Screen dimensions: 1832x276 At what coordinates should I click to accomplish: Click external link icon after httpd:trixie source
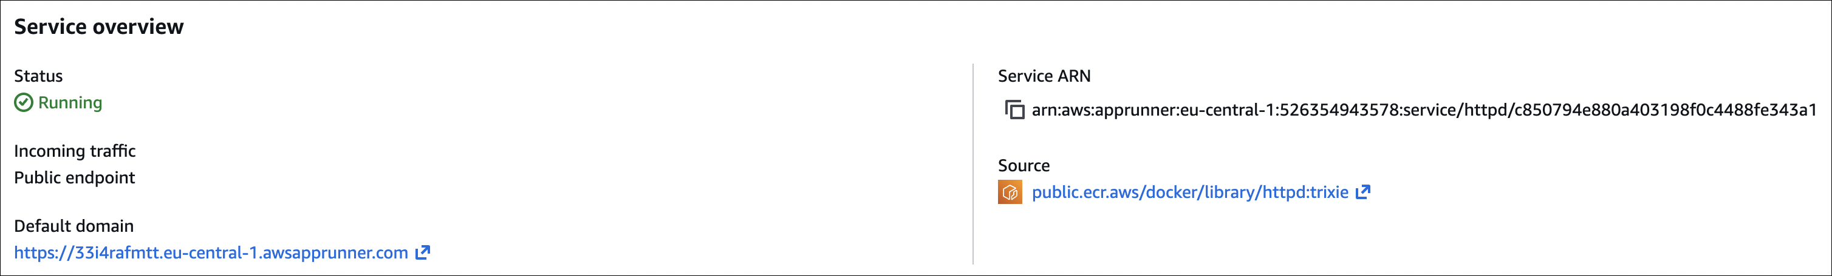click(x=1362, y=192)
